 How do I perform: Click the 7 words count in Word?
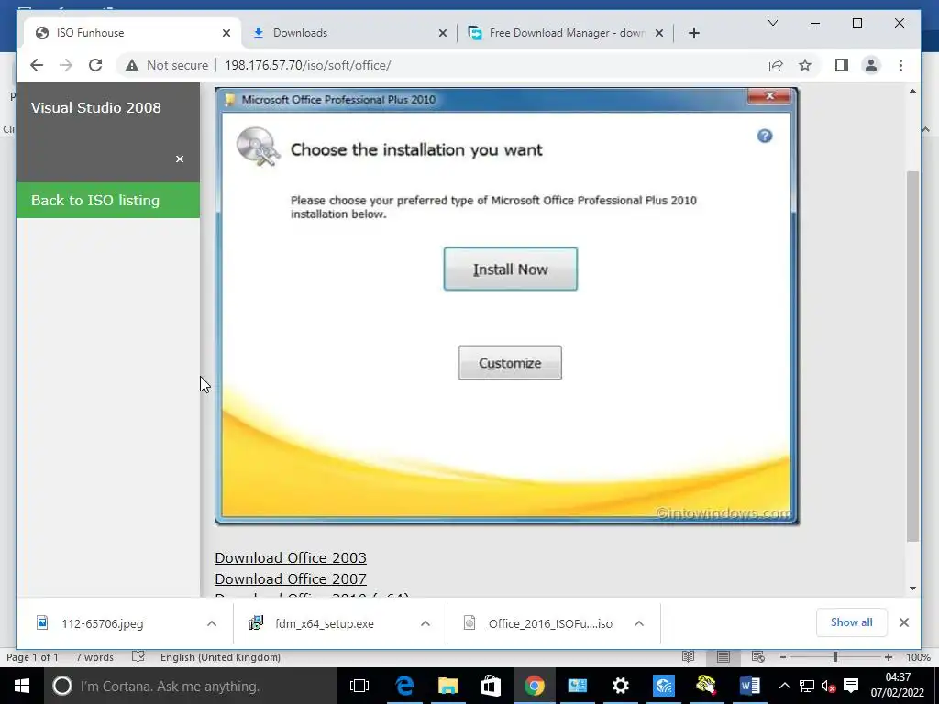tap(94, 656)
